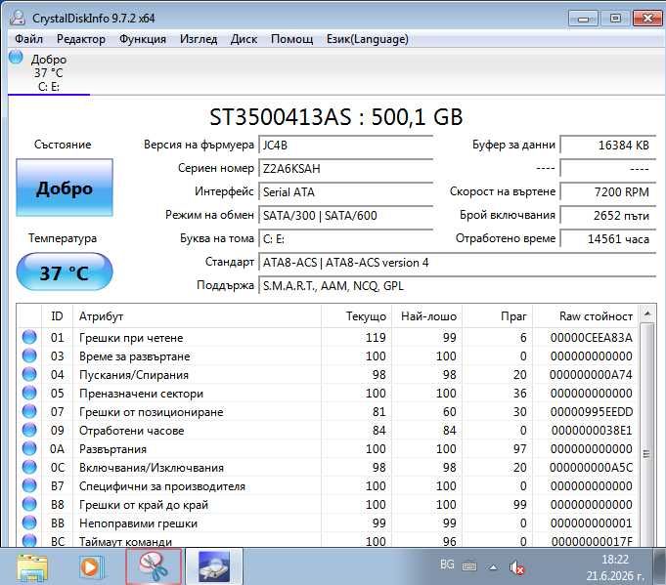Click raw value 00000995EEDD
This screenshot has width=666, height=585.
592,412
